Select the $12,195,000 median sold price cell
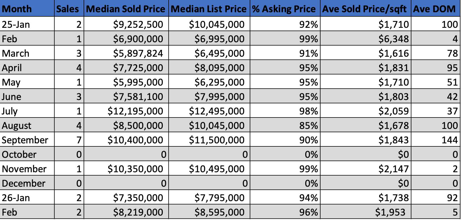The height and width of the screenshot is (220, 461). click(x=135, y=111)
